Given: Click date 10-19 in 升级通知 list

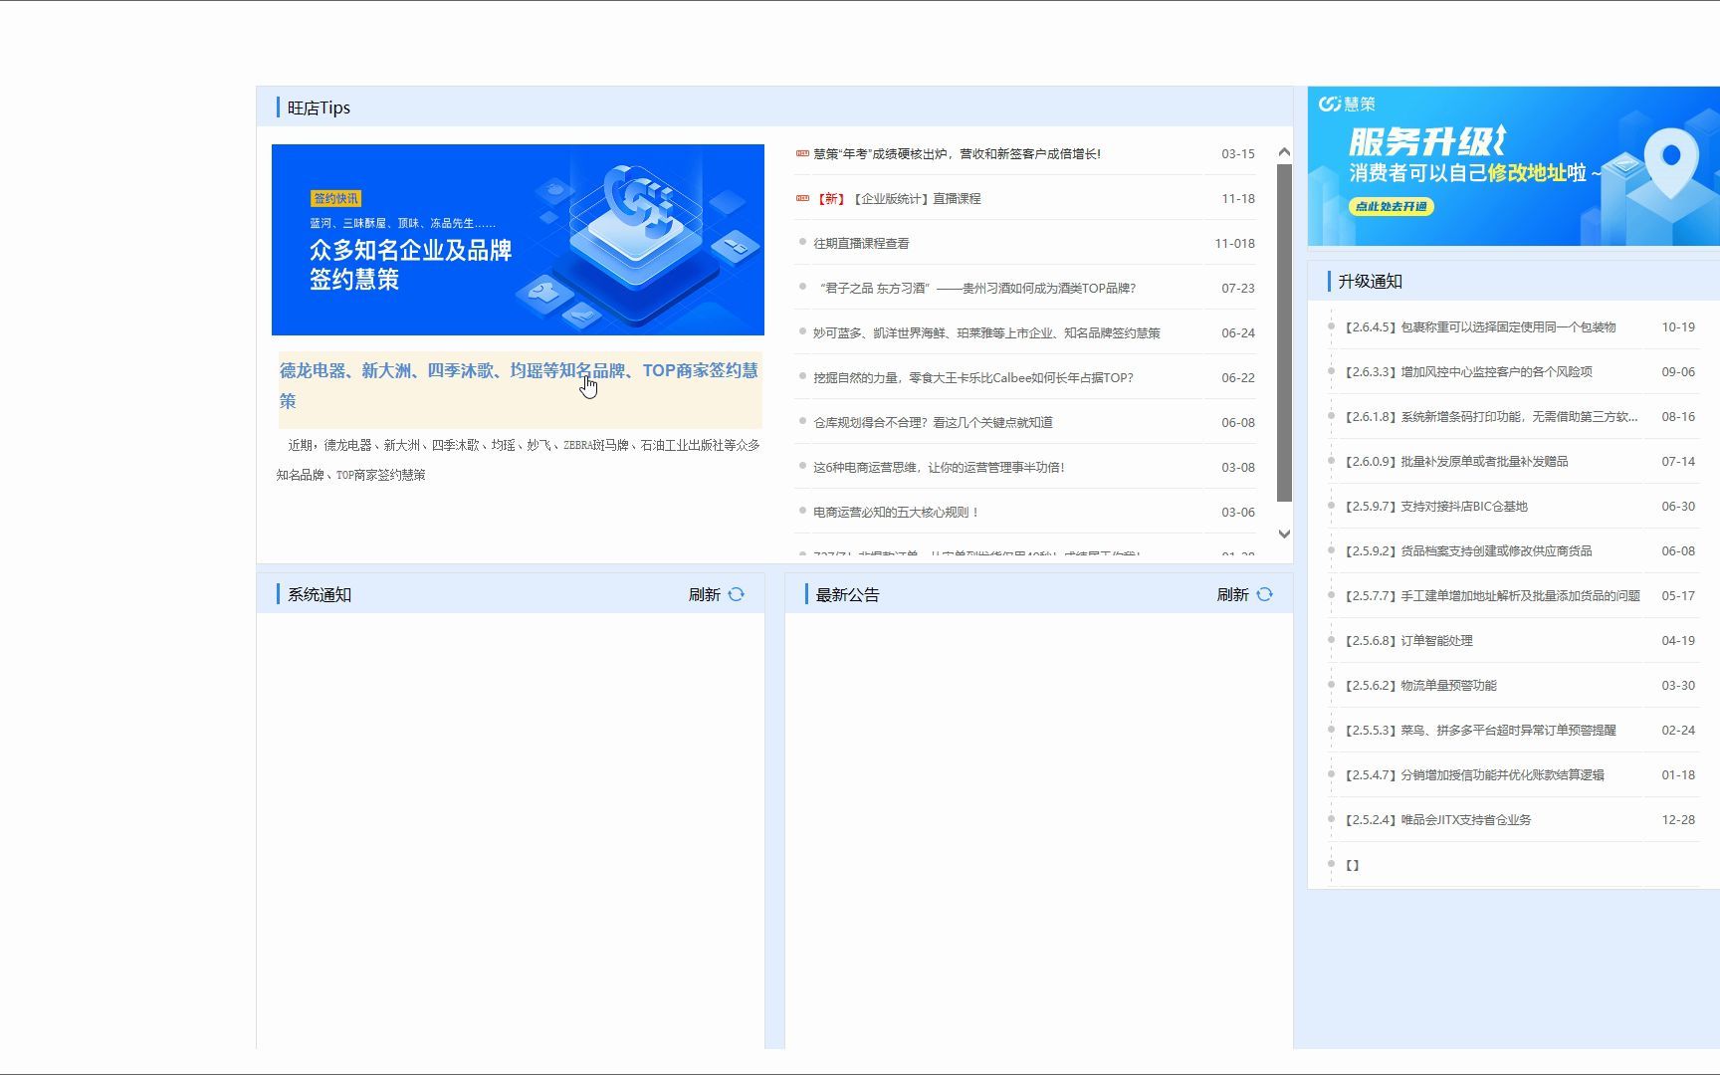Looking at the screenshot, I should click(x=1678, y=326).
